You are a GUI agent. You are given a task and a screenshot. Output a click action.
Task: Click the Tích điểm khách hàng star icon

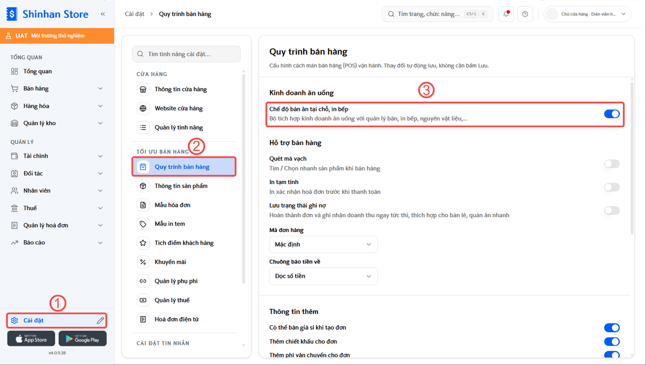tap(143, 243)
